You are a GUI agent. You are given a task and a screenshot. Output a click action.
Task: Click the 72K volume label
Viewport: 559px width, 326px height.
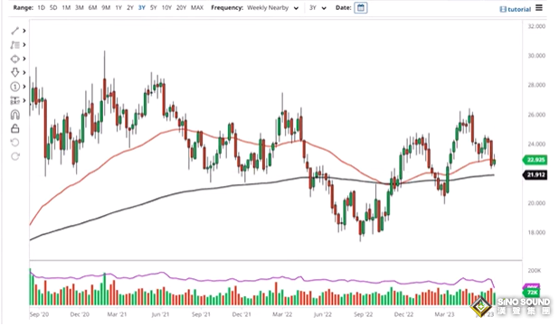(532, 293)
